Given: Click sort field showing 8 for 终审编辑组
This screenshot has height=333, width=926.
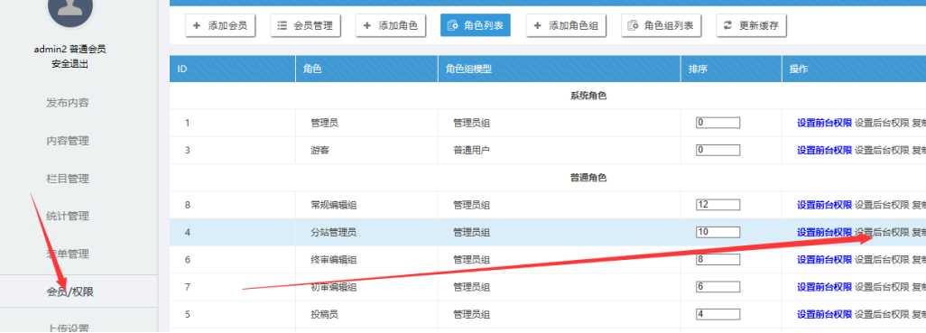Looking at the screenshot, I should [x=718, y=260].
